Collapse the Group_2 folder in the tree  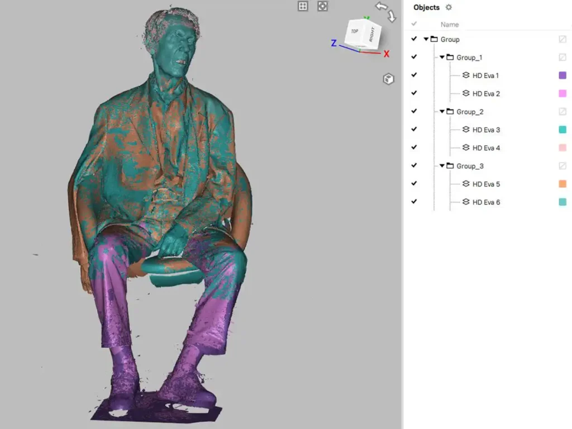click(442, 111)
